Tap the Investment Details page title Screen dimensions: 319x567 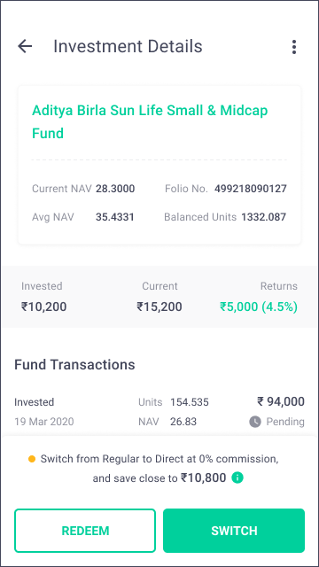pos(128,47)
